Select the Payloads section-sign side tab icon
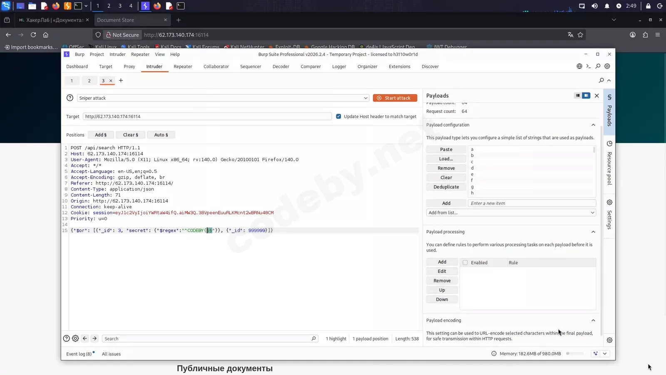 [609, 97]
